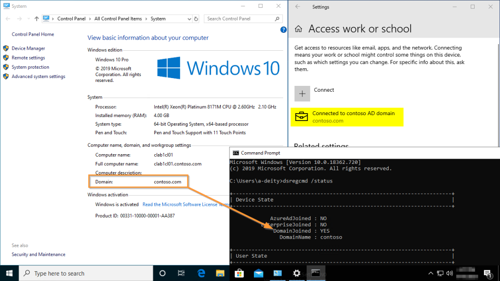Click Product ID '00331-10000-00001-AA387' text
The height and width of the screenshot is (281, 500).
(147, 216)
